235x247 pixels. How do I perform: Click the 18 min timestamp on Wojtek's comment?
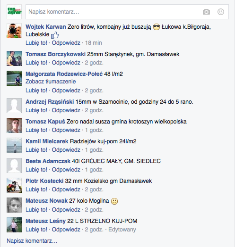(94, 43)
